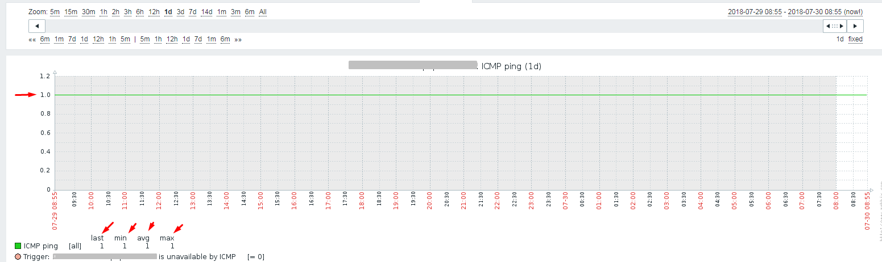
Task: Click the right scroll arrow button
Action: [855, 26]
